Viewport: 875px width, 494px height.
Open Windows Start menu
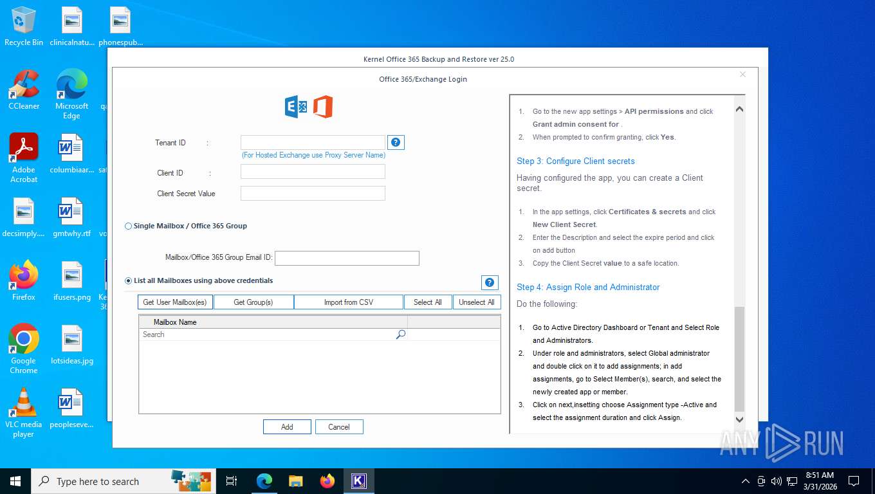(15, 481)
